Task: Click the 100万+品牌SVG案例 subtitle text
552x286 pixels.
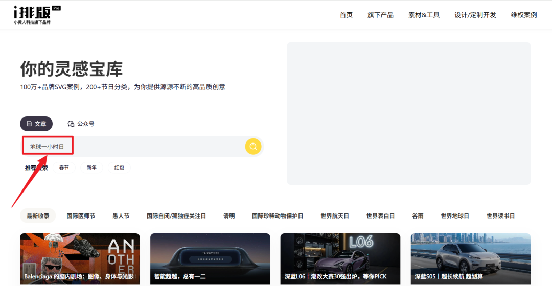Action: click(x=123, y=87)
